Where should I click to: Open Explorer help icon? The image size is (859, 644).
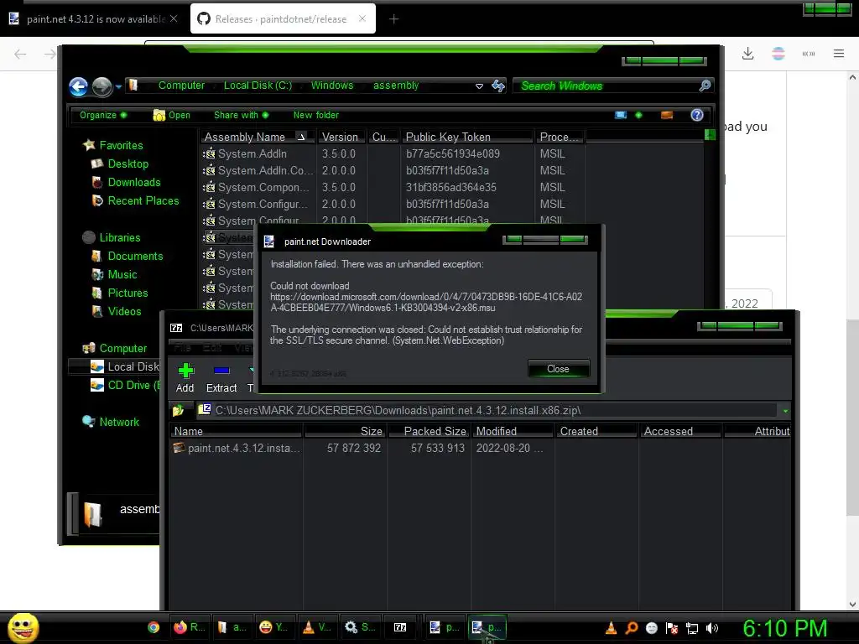[x=697, y=115]
